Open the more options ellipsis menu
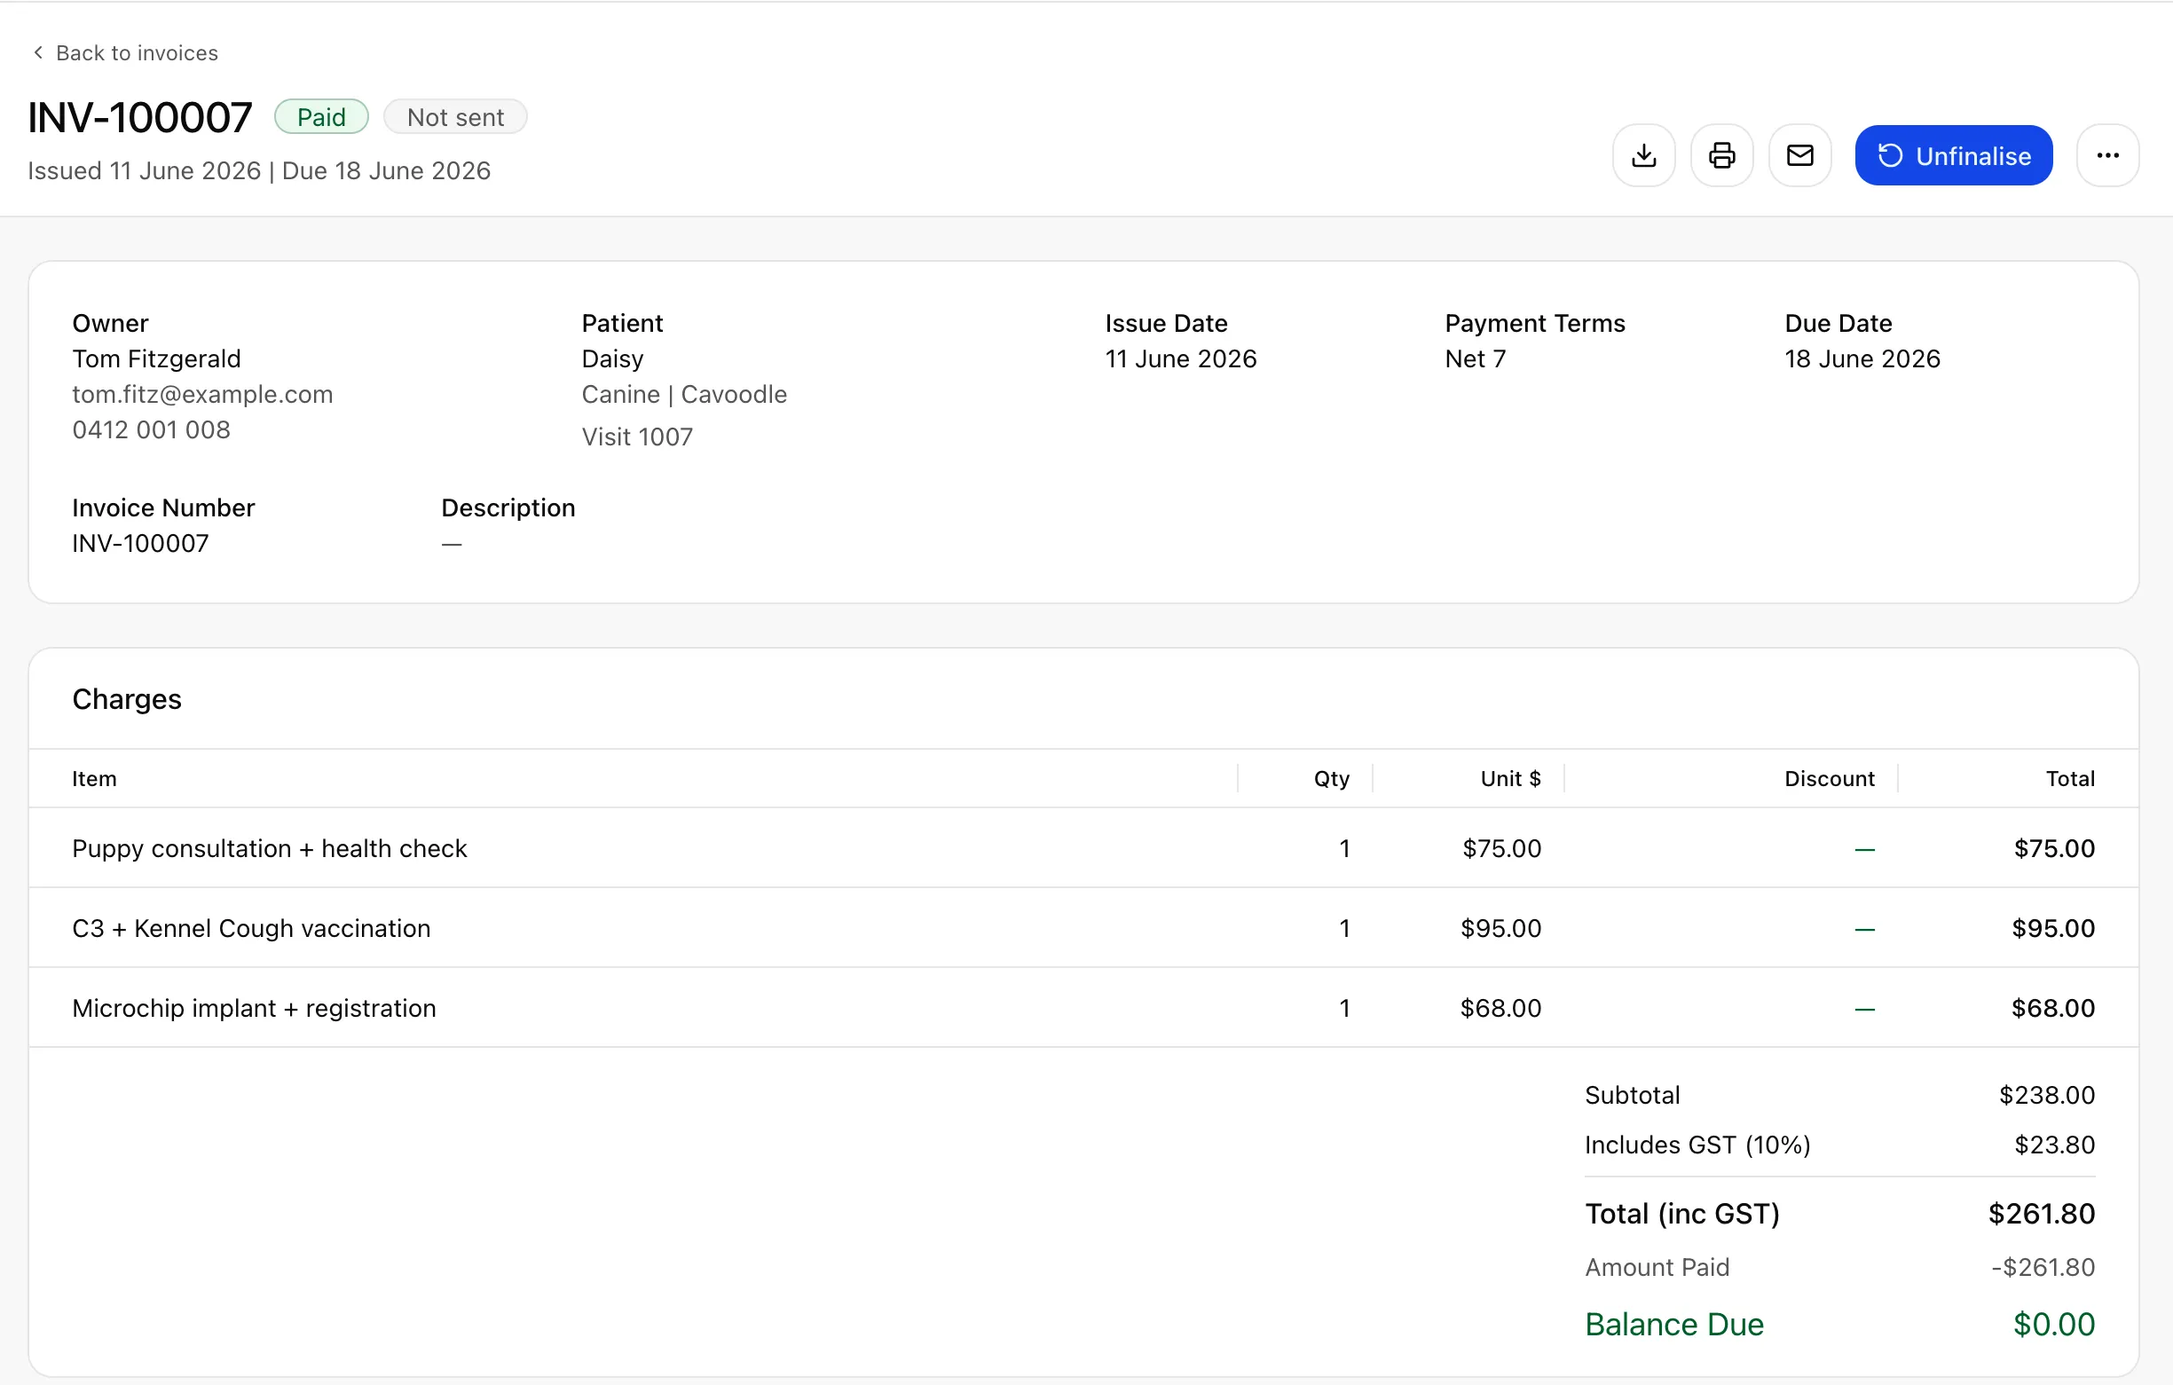This screenshot has height=1385, width=2173. (2107, 155)
